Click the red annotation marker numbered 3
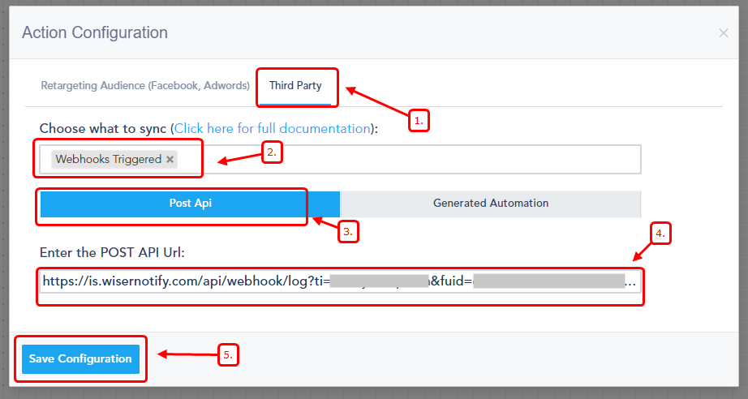 (x=347, y=231)
